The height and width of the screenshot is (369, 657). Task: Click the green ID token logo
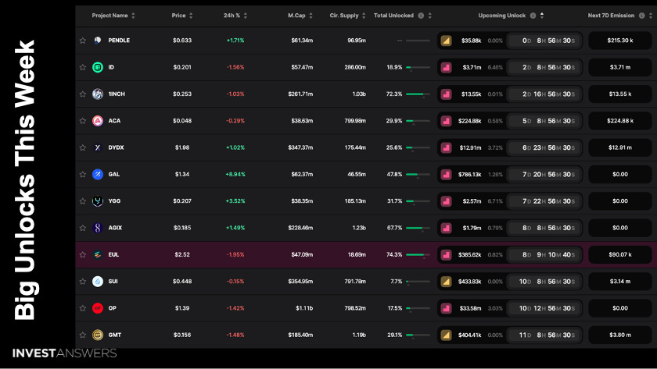[98, 67]
